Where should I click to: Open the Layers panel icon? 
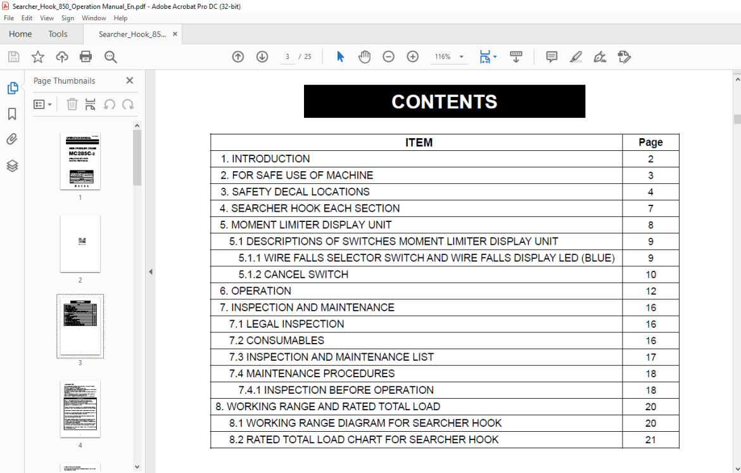(12, 165)
